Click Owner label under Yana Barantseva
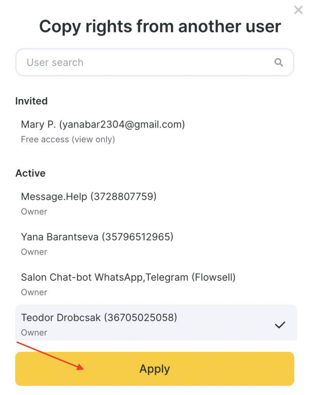Screen dimensions: 313x395 tap(34, 252)
